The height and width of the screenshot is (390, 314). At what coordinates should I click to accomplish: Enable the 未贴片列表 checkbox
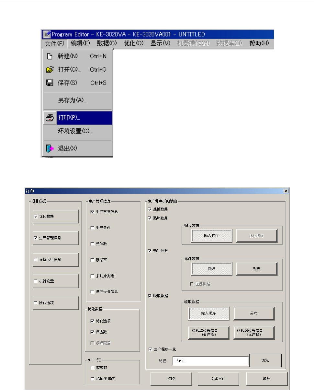pyautogui.click(x=93, y=276)
